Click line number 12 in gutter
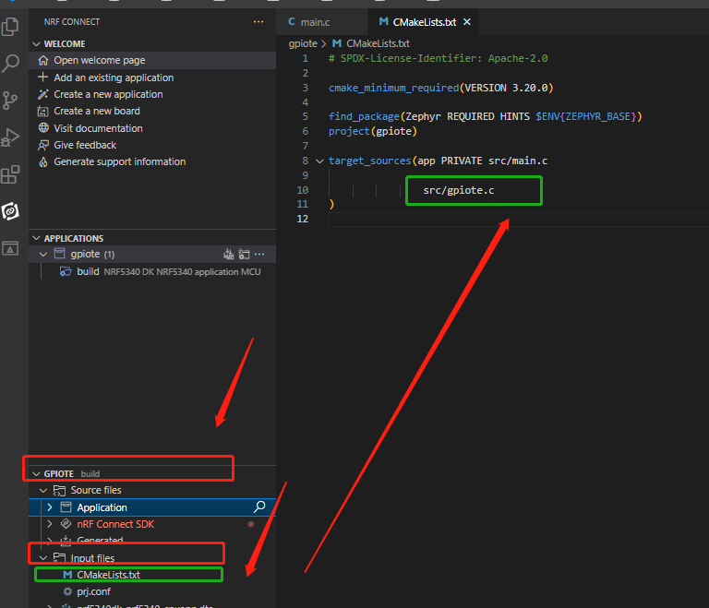709x608 pixels. (303, 219)
